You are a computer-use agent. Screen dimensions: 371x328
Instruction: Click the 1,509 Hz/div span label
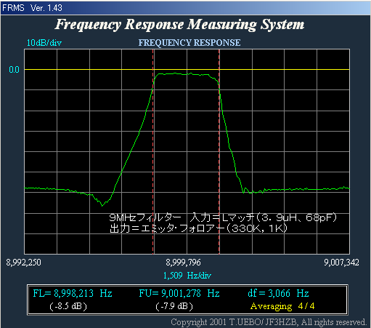pyautogui.click(x=187, y=276)
